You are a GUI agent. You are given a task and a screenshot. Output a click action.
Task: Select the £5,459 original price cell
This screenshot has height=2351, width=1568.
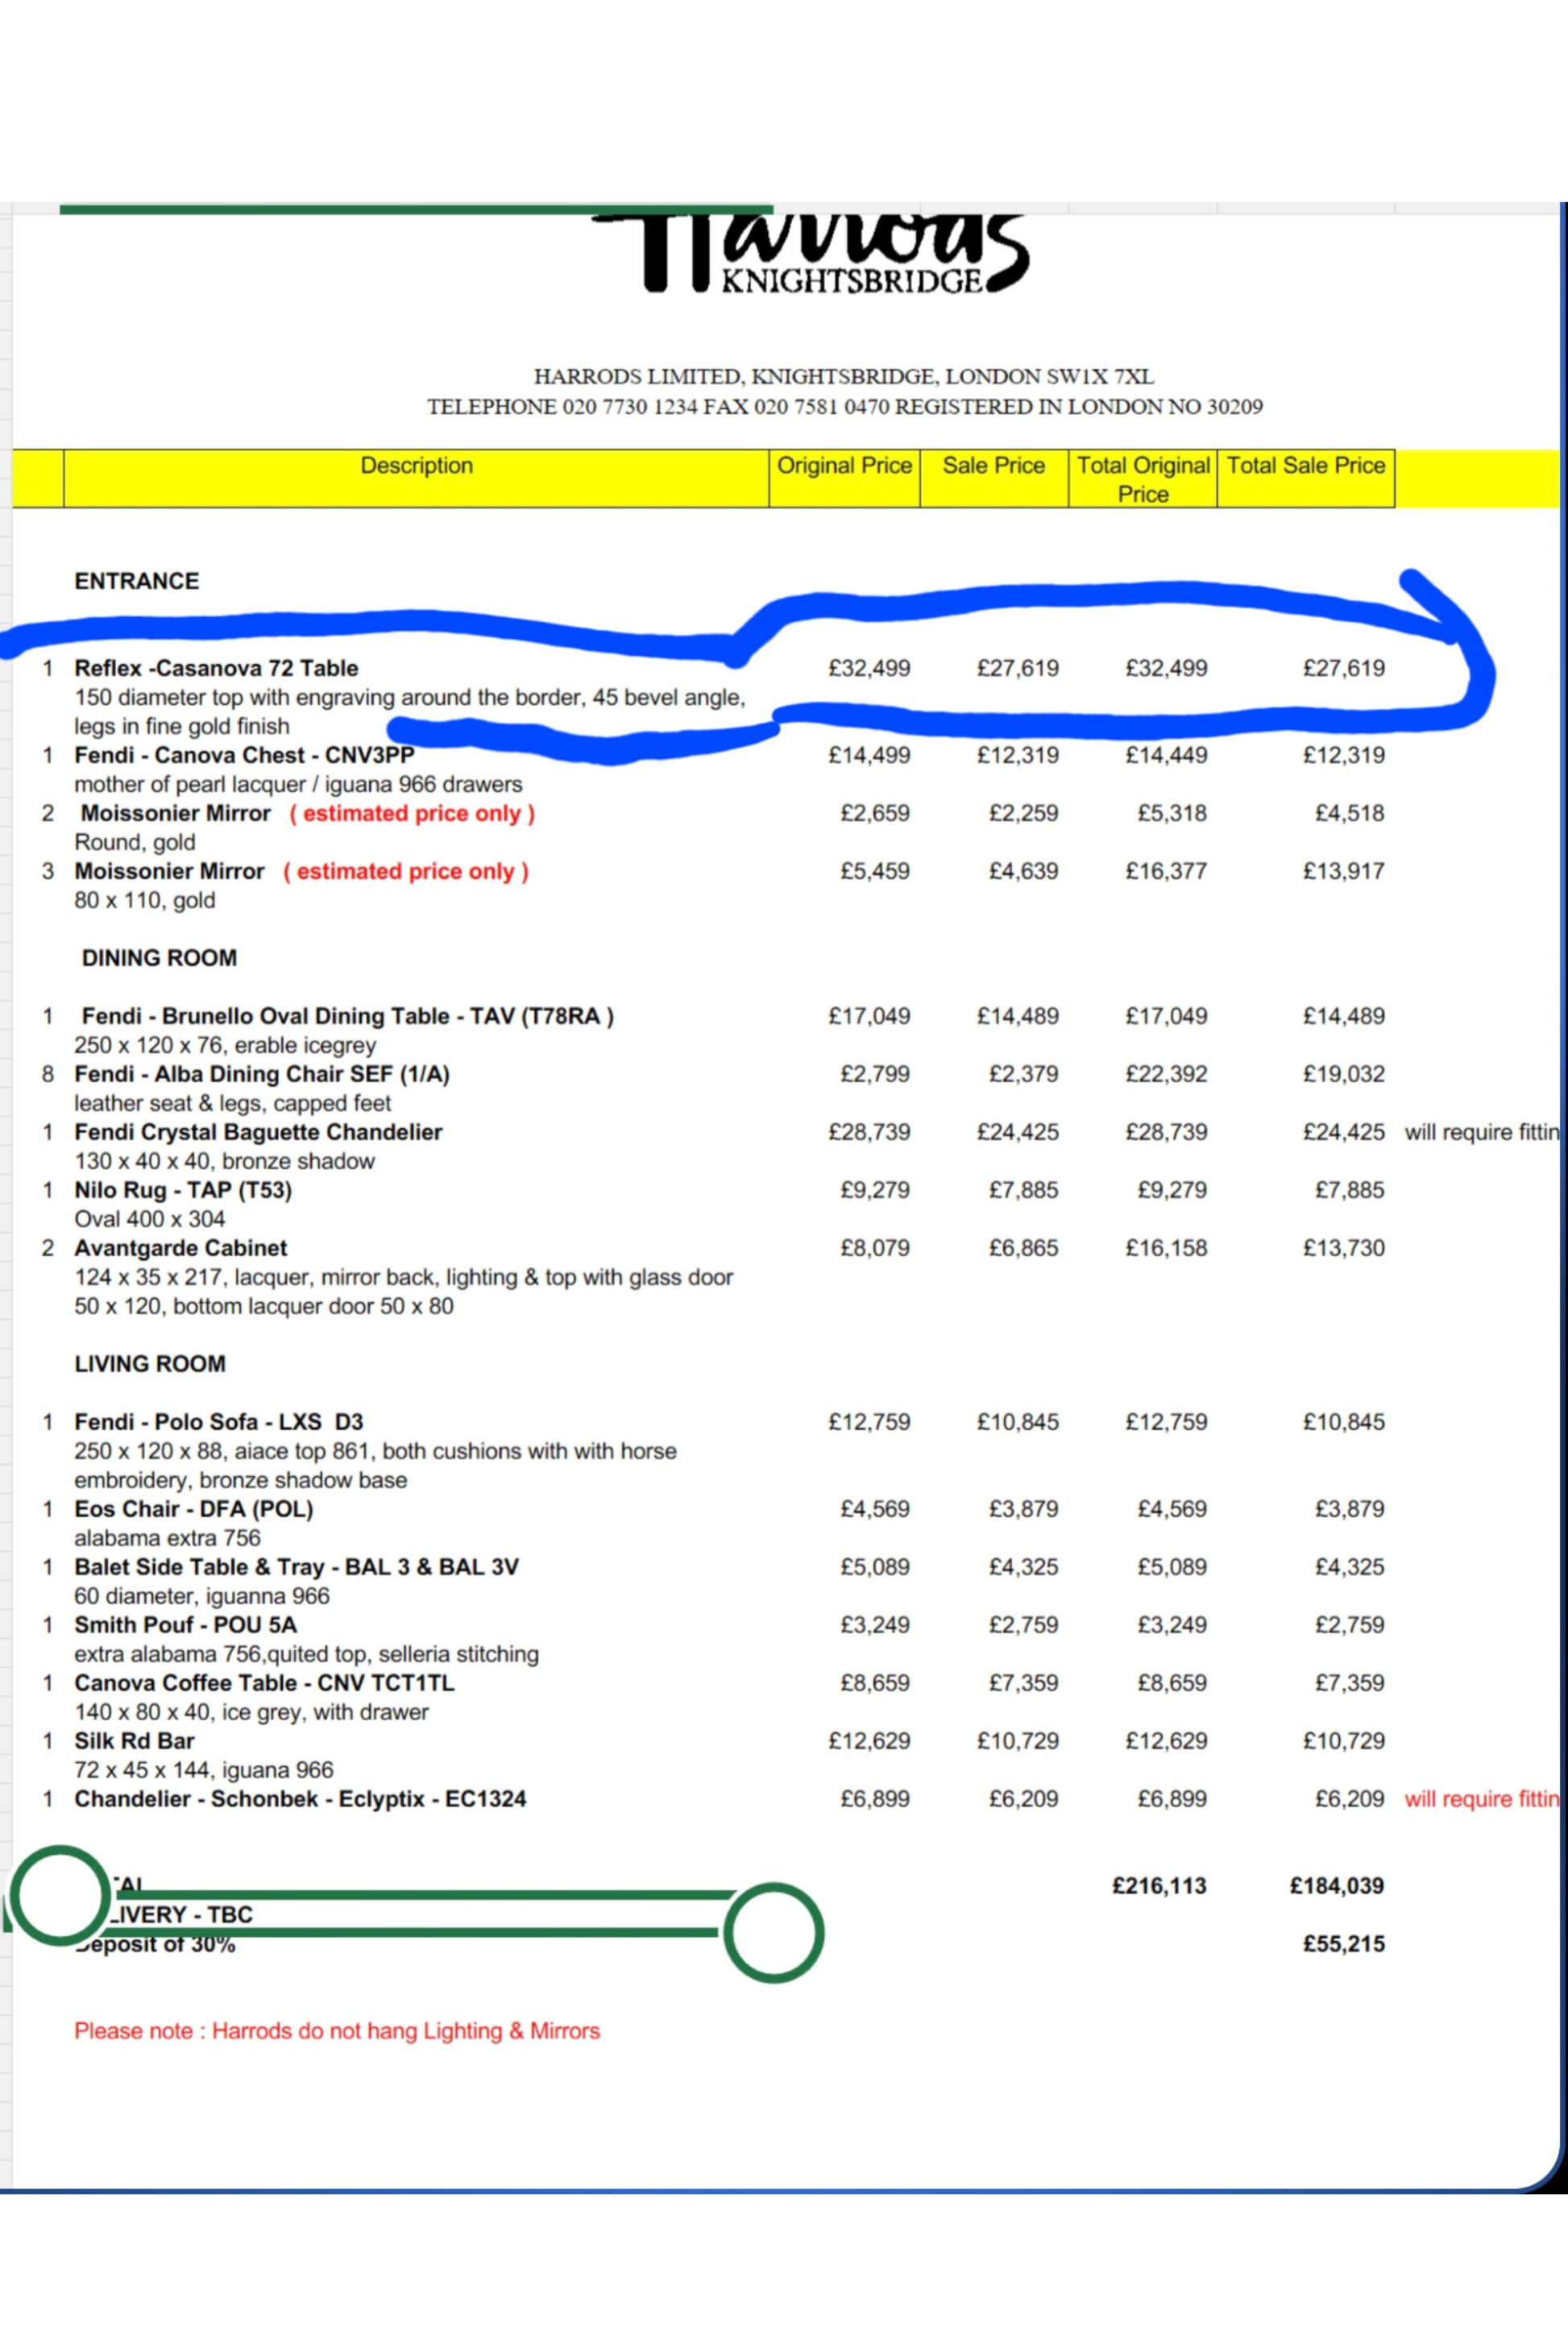[875, 871]
